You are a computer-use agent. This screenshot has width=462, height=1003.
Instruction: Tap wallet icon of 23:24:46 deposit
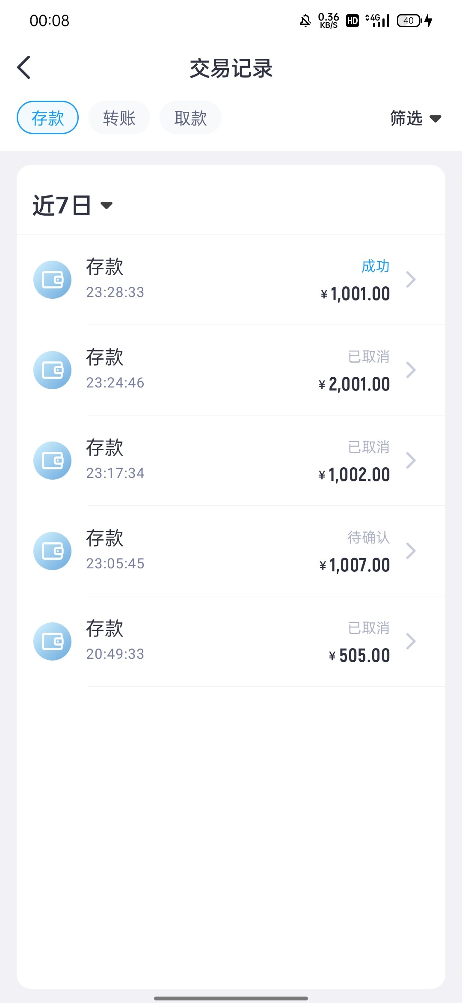click(52, 370)
